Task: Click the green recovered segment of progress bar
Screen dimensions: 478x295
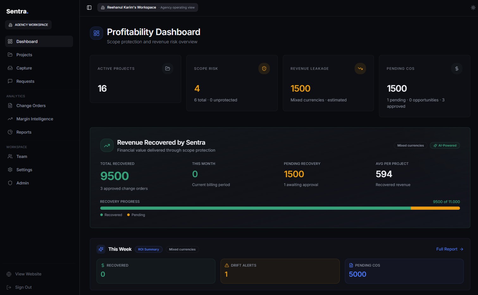Action: pos(256,208)
